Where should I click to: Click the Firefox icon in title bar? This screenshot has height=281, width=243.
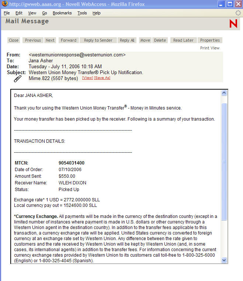tap(4, 4)
